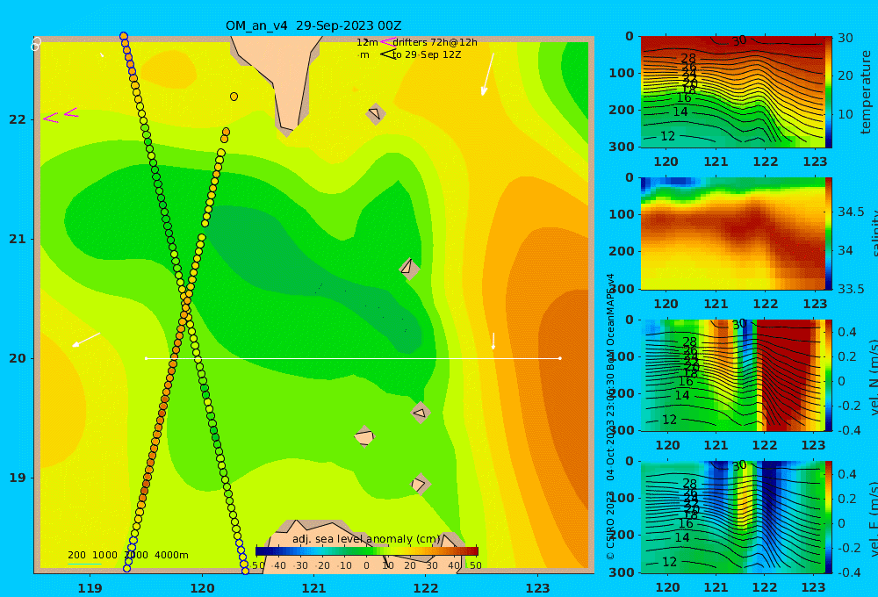
Task: Select the magenta drifter arrow in the legend
Action: tap(387, 41)
